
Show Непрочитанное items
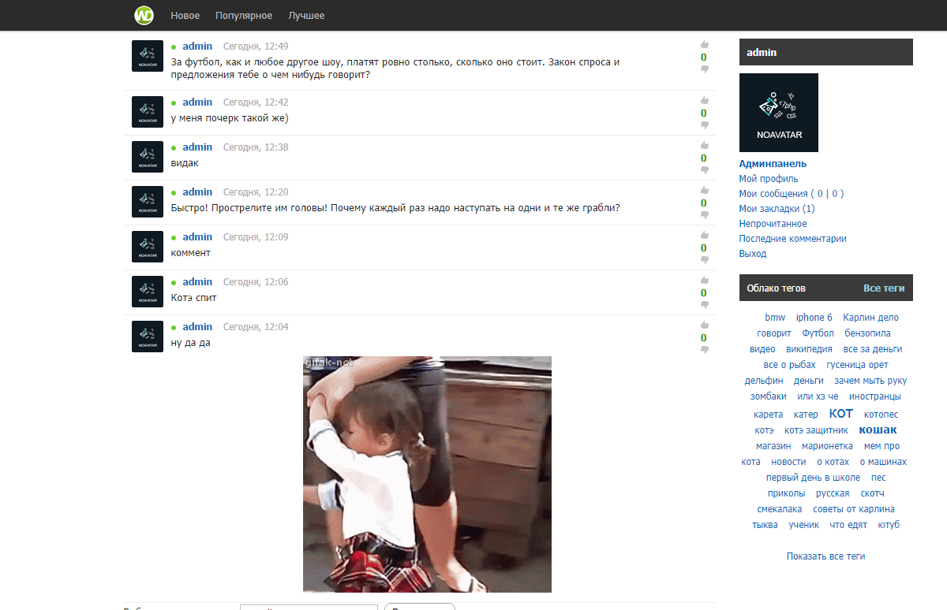(x=773, y=224)
